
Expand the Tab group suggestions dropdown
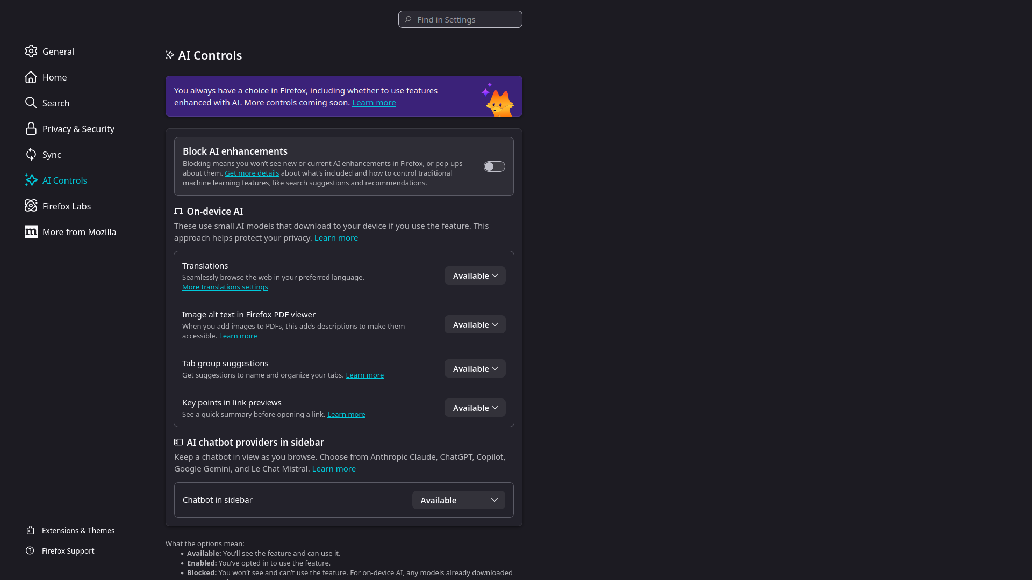click(474, 368)
